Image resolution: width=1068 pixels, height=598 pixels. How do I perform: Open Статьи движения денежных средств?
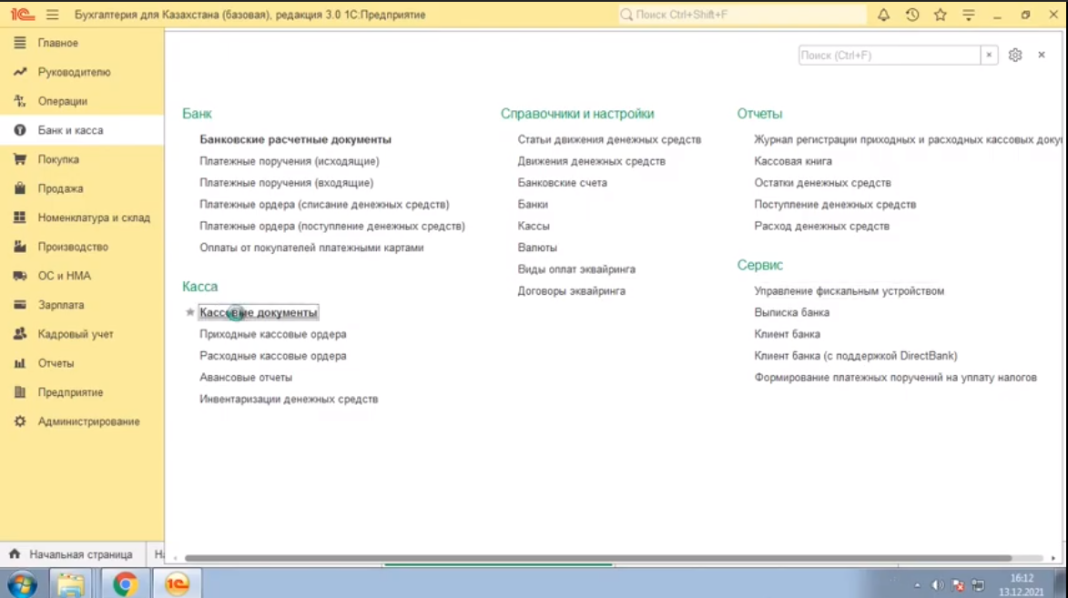point(609,139)
